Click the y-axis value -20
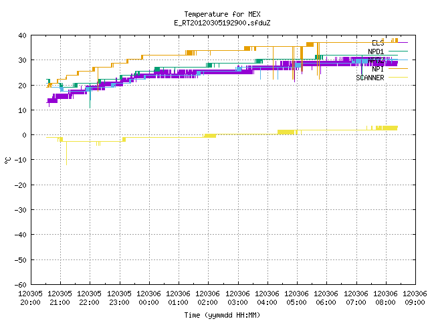The height and width of the screenshot is (321, 428). (x=21, y=185)
